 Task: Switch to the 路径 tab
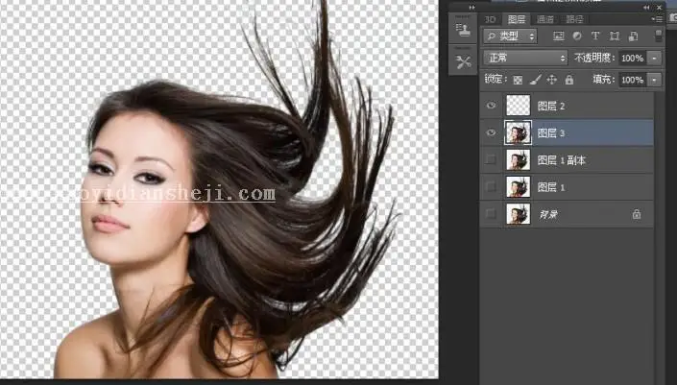[574, 19]
